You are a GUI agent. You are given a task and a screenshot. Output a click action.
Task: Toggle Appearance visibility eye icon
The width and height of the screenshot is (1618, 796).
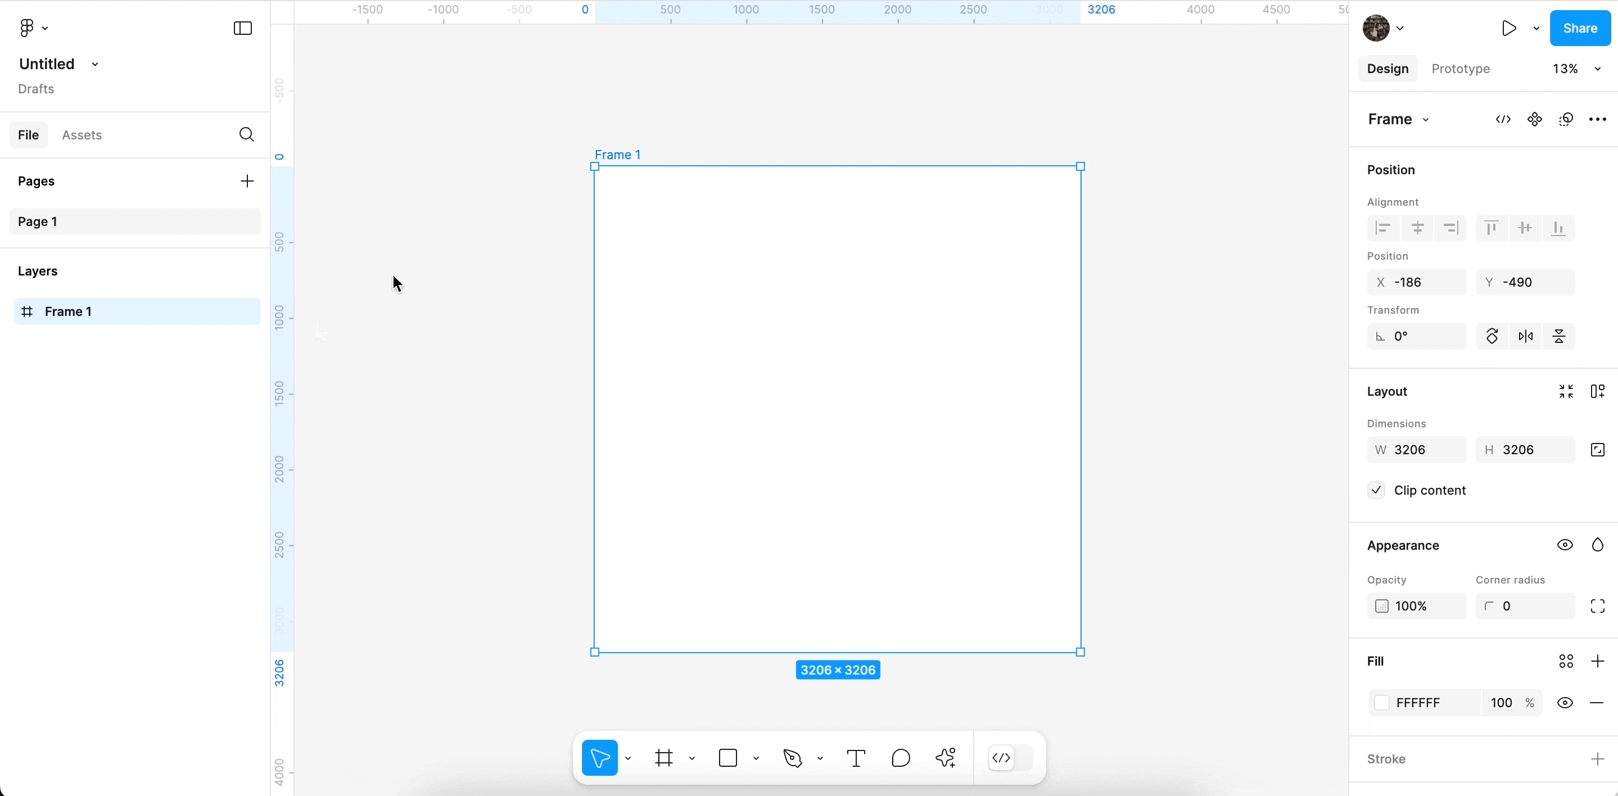tap(1565, 545)
